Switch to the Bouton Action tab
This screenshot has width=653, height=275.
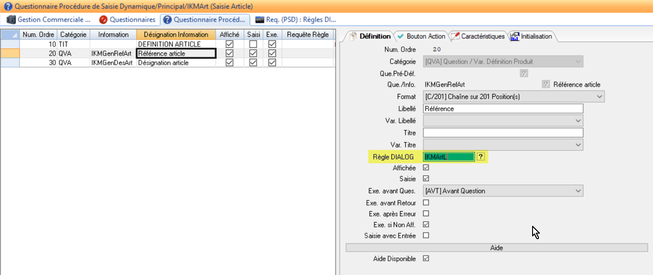pos(421,36)
